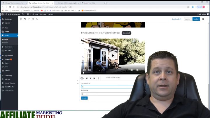
Task: Align table block right
Action: click(94, 78)
